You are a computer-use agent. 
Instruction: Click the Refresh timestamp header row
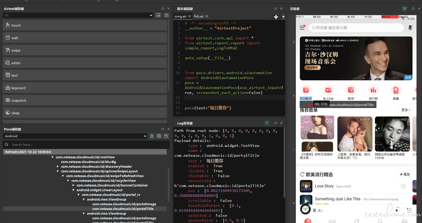coord(85,152)
